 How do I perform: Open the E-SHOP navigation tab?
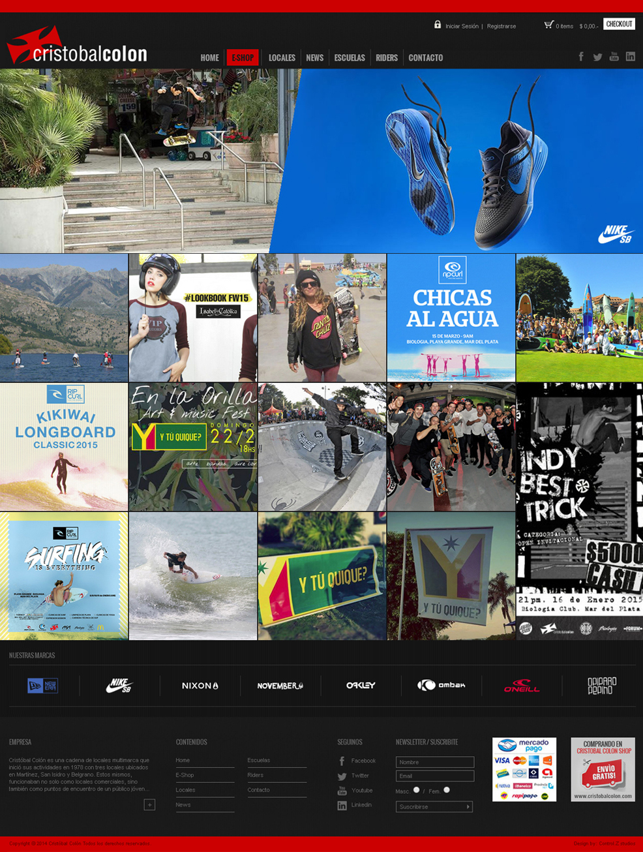pos(243,57)
